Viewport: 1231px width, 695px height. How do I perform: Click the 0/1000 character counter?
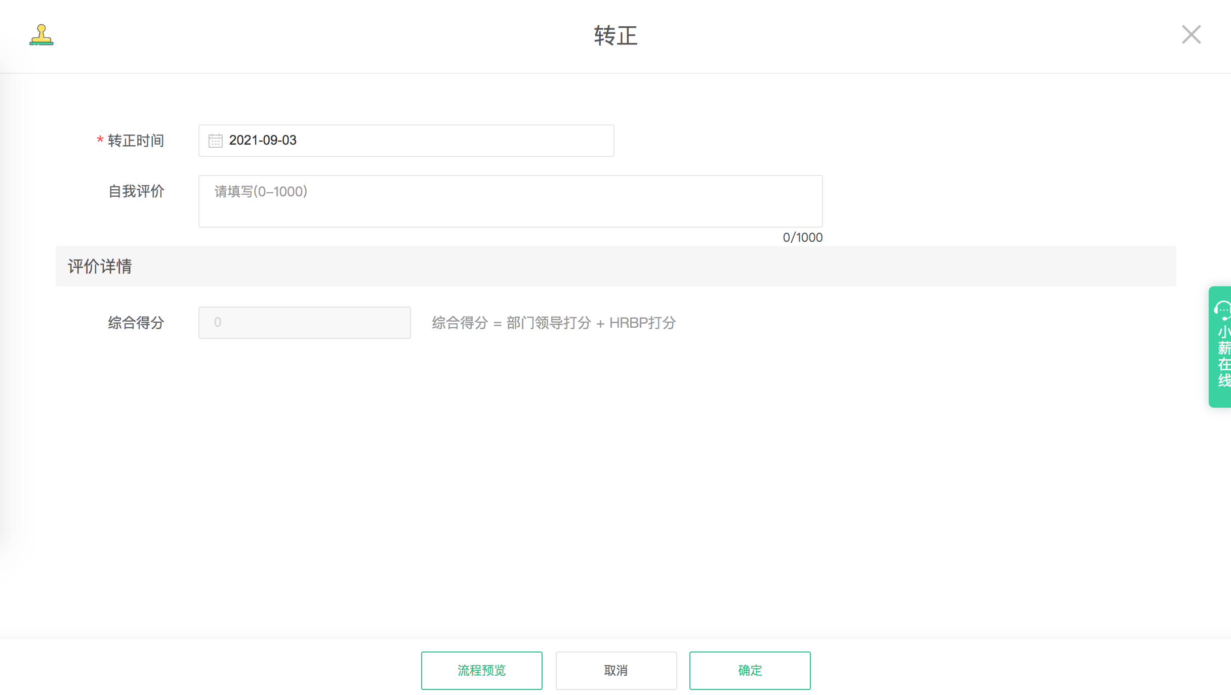pyautogui.click(x=802, y=237)
